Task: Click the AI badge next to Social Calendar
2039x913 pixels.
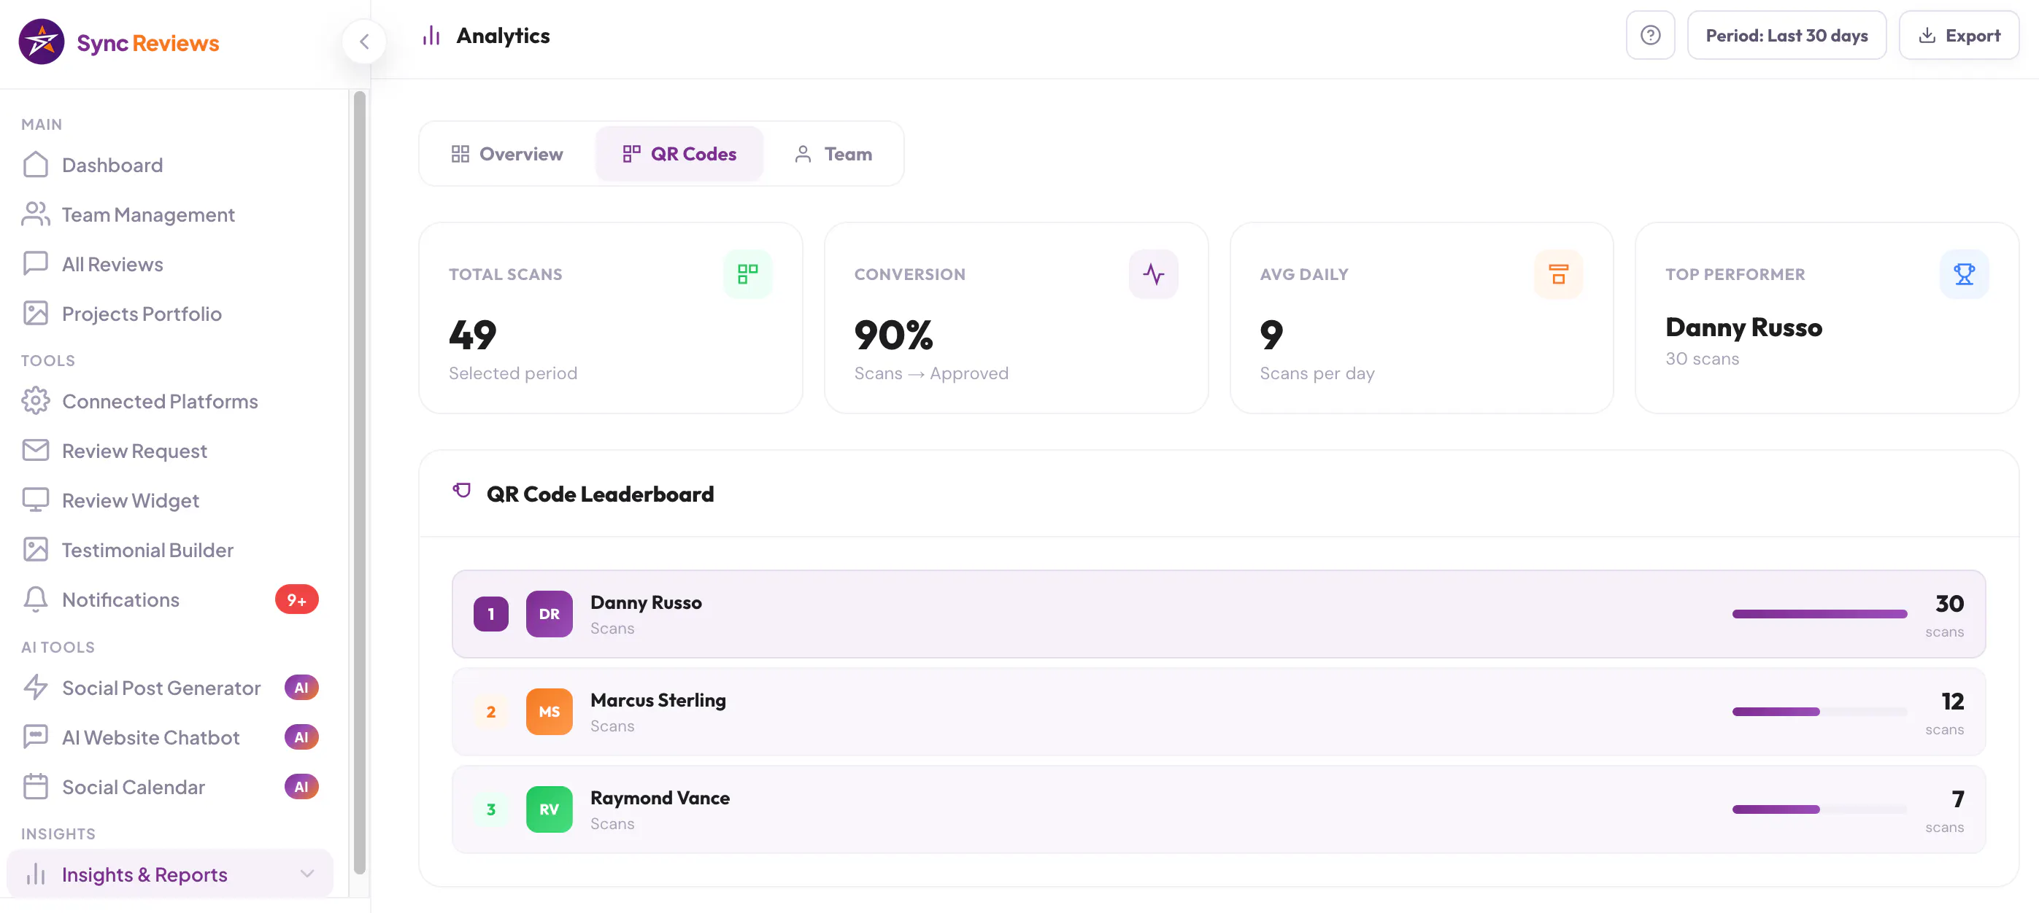Action: 301,786
